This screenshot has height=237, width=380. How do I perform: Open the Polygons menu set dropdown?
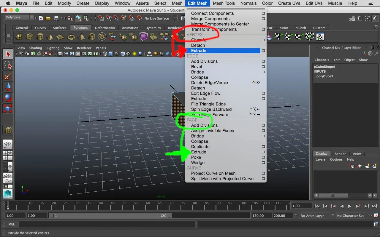tap(20, 17)
